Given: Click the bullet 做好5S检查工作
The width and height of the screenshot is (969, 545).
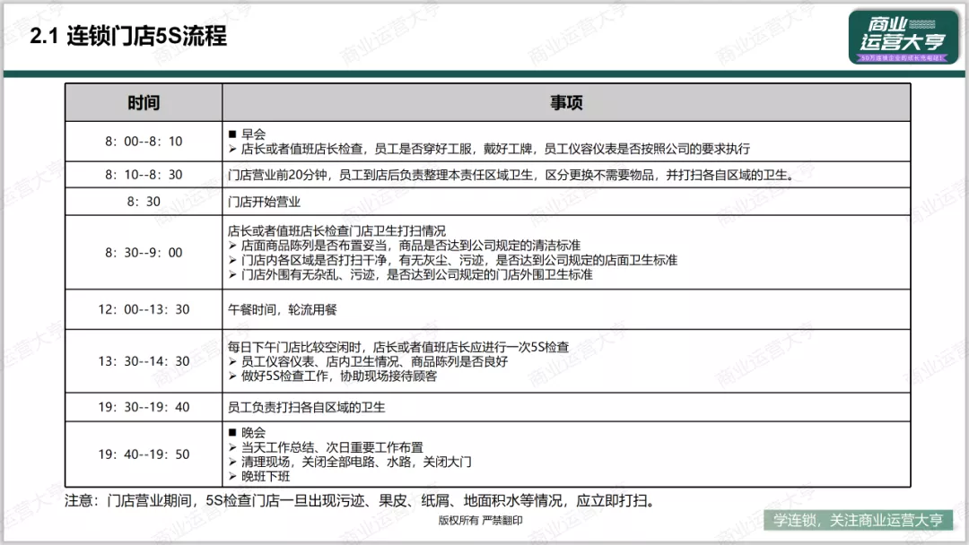Looking at the screenshot, I should tap(338, 376).
